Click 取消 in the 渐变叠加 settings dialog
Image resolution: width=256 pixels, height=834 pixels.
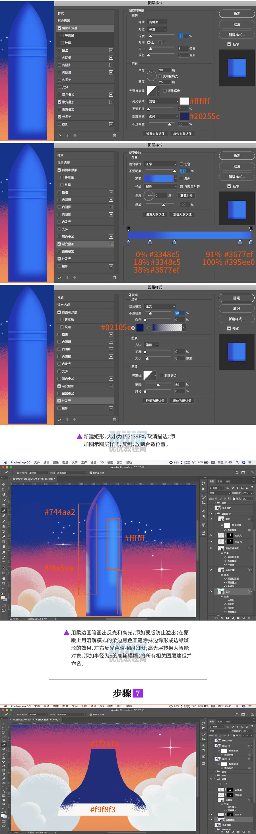237,166
